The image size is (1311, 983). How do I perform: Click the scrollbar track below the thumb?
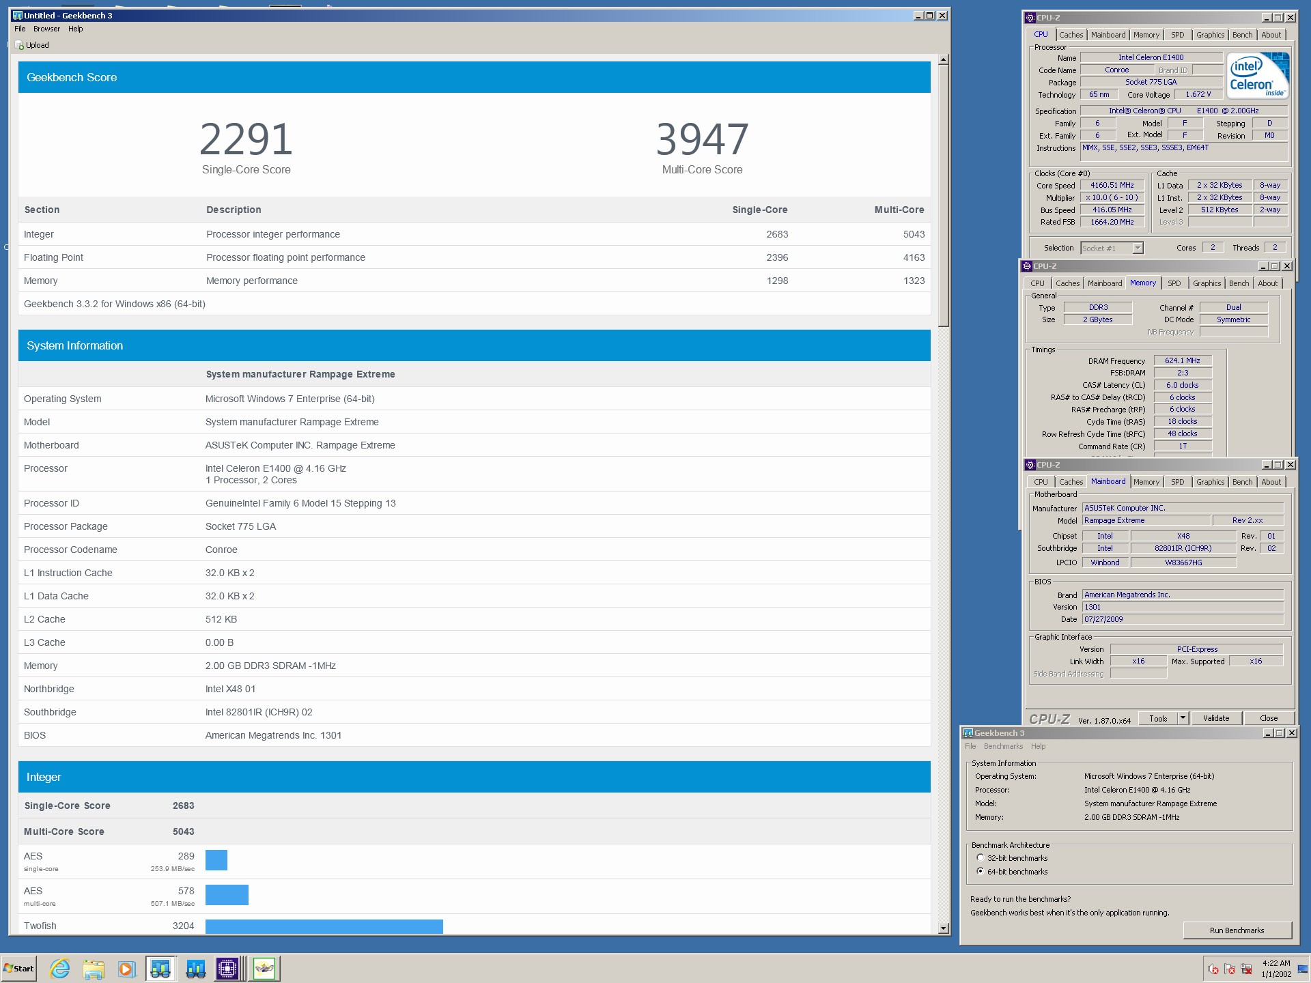[x=943, y=625]
